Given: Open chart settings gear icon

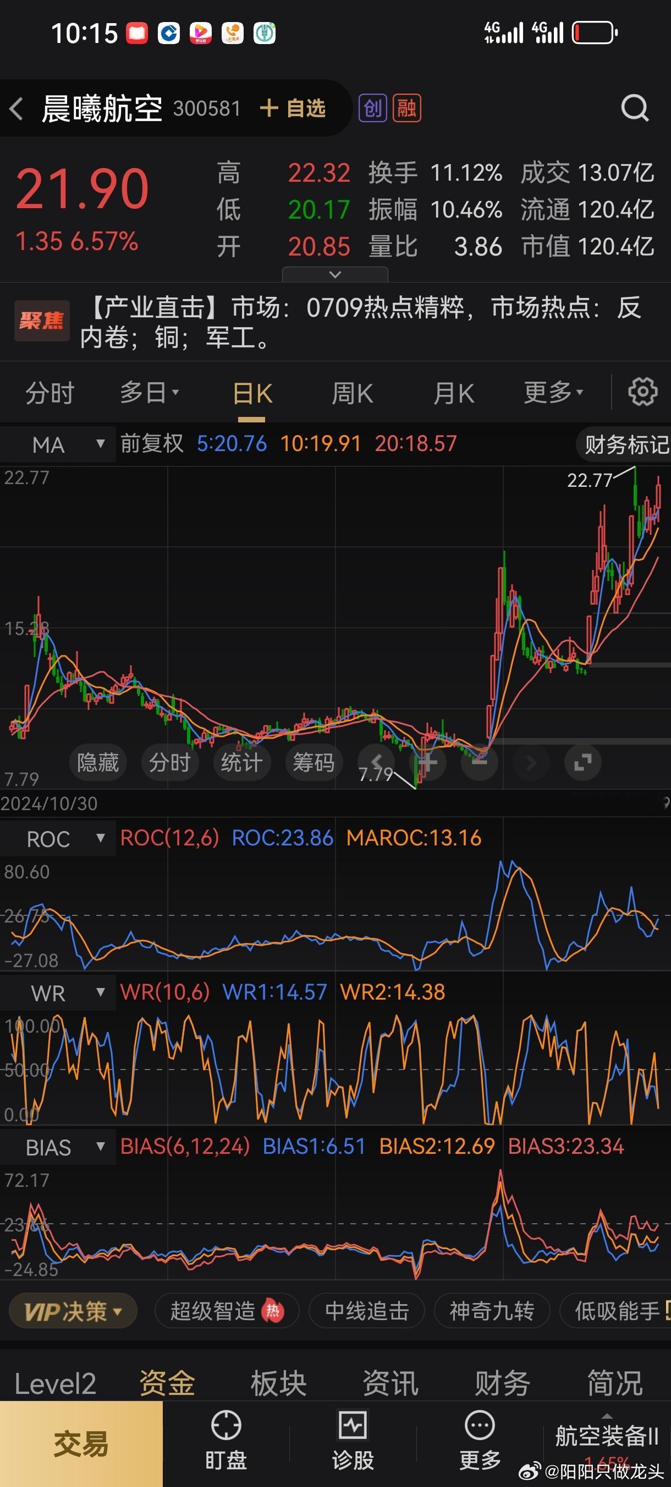Looking at the screenshot, I should click(x=643, y=393).
